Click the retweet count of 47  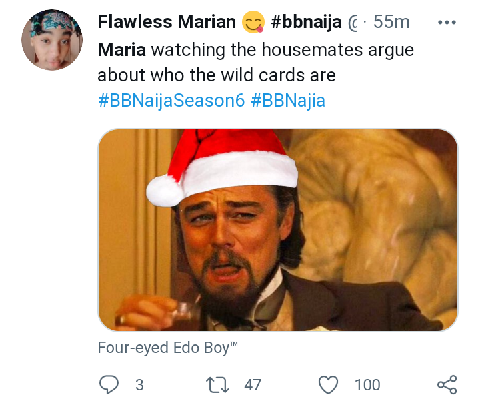click(253, 384)
